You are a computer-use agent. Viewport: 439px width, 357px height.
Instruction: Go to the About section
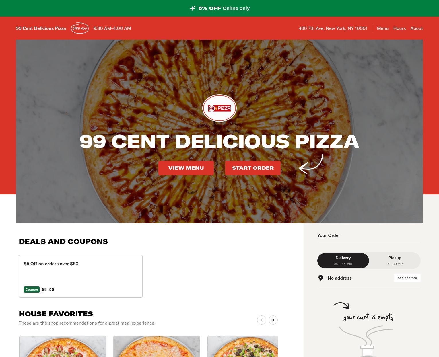click(417, 28)
